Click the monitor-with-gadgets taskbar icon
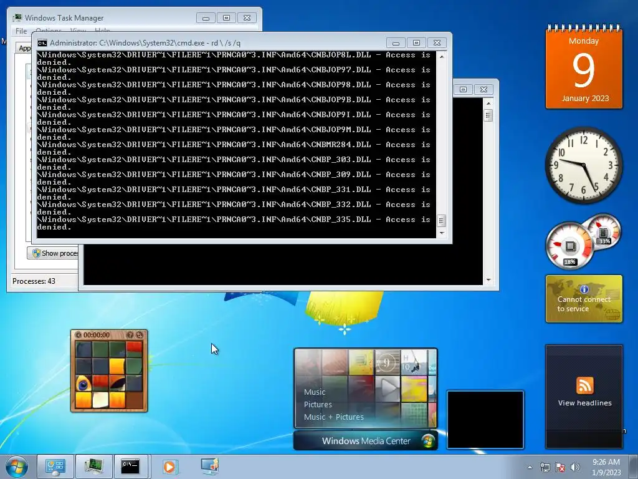This screenshot has width=638, height=479. [x=210, y=467]
